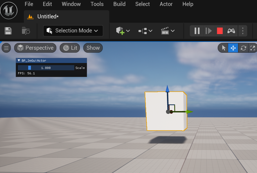Click the blue Z-axis gizmo arrow
The width and height of the screenshot is (257, 173).
point(167,89)
